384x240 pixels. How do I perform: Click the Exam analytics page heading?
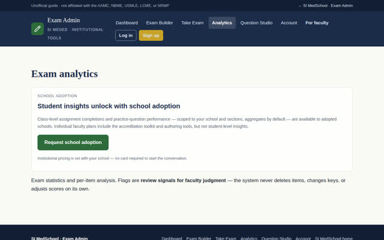click(64, 74)
